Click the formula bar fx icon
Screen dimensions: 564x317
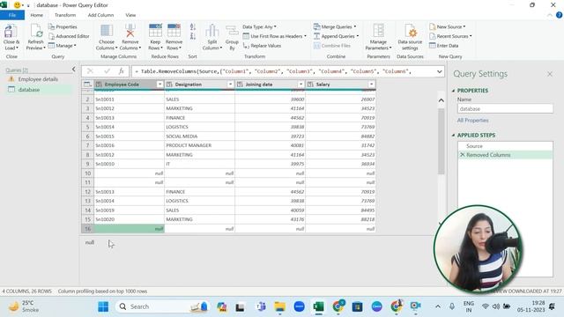(122, 71)
